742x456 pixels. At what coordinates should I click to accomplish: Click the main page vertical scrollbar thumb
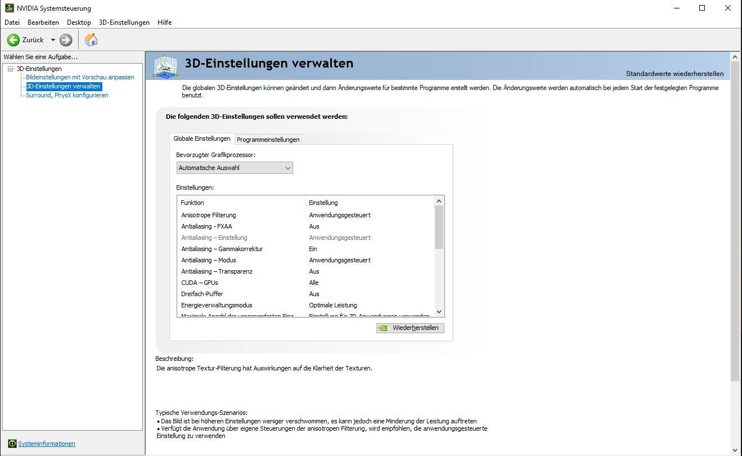click(x=735, y=221)
